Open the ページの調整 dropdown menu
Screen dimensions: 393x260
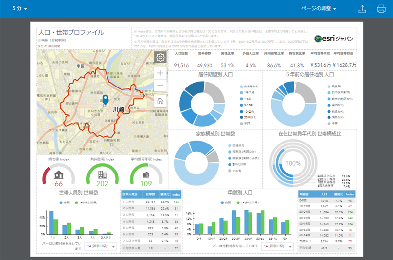(x=319, y=9)
